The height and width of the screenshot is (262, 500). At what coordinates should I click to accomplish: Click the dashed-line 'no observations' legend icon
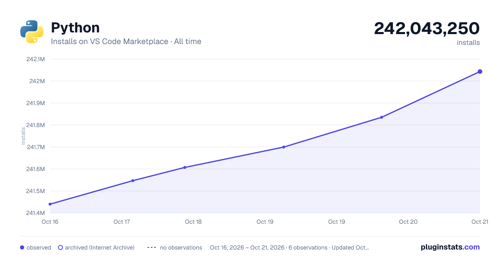coord(152,247)
